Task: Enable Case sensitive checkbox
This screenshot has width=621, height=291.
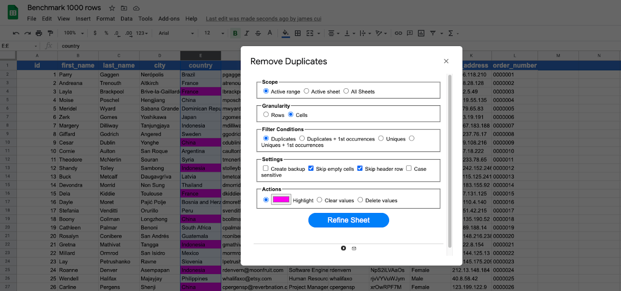Action: click(409, 168)
